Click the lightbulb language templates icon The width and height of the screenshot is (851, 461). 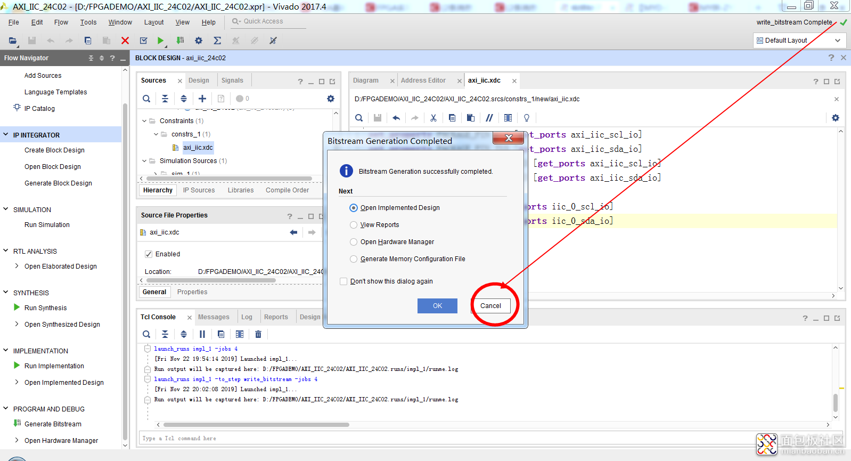527,118
